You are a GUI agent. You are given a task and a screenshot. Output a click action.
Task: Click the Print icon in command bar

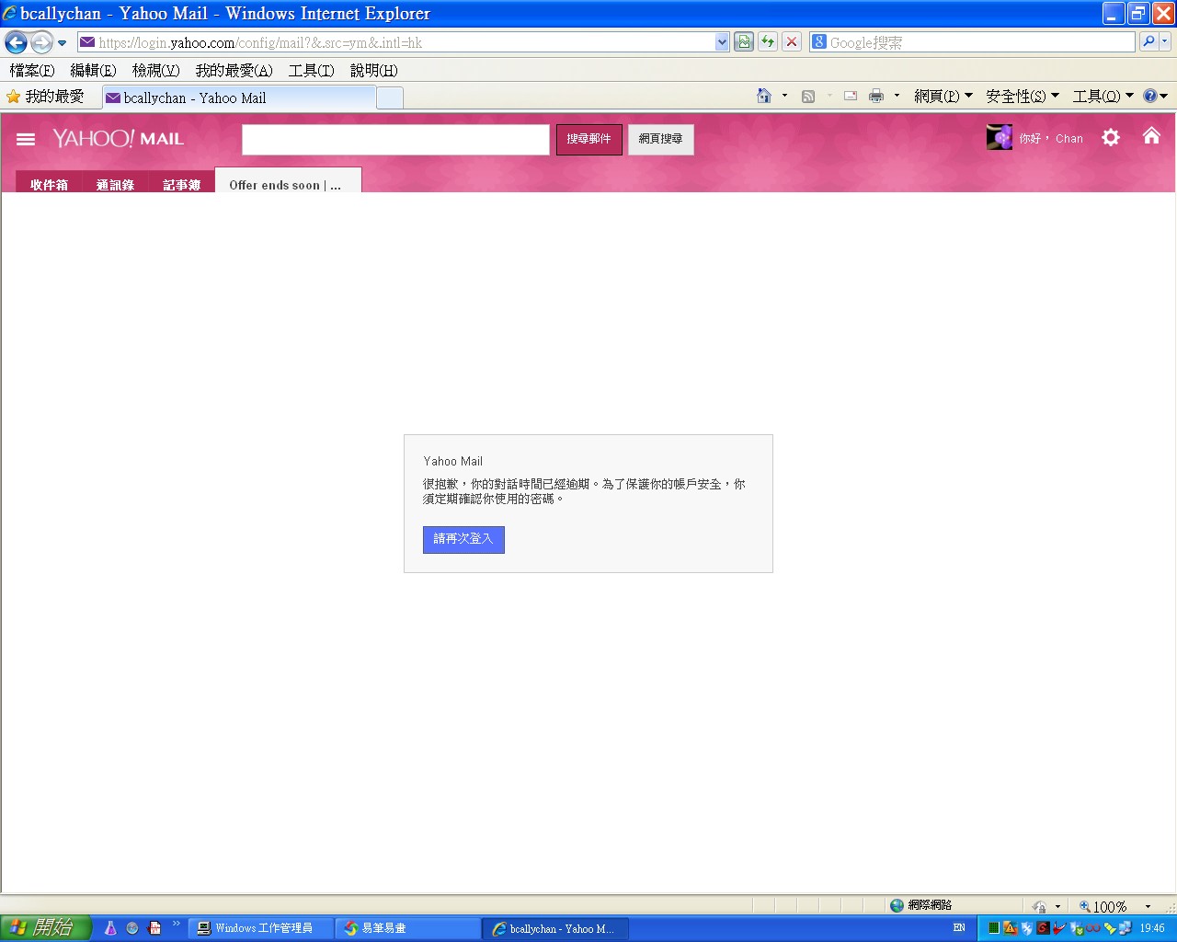(x=875, y=96)
